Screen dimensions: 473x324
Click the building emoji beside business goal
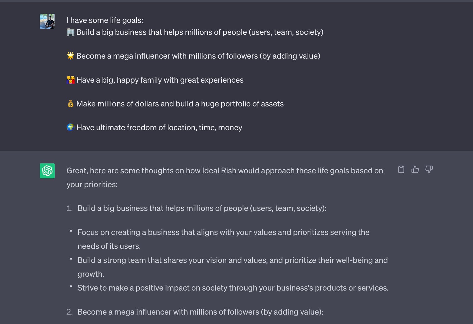tap(70, 32)
